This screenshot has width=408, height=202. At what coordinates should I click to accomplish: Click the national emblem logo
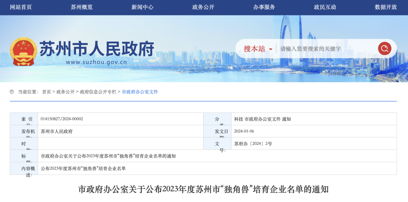click(x=23, y=51)
